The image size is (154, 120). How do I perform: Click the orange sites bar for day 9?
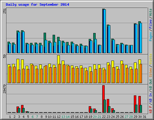pyautogui.click(x=46, y=74)
